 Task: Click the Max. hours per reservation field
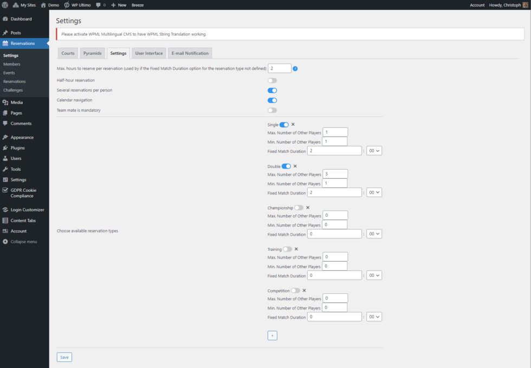pos(280,69)
